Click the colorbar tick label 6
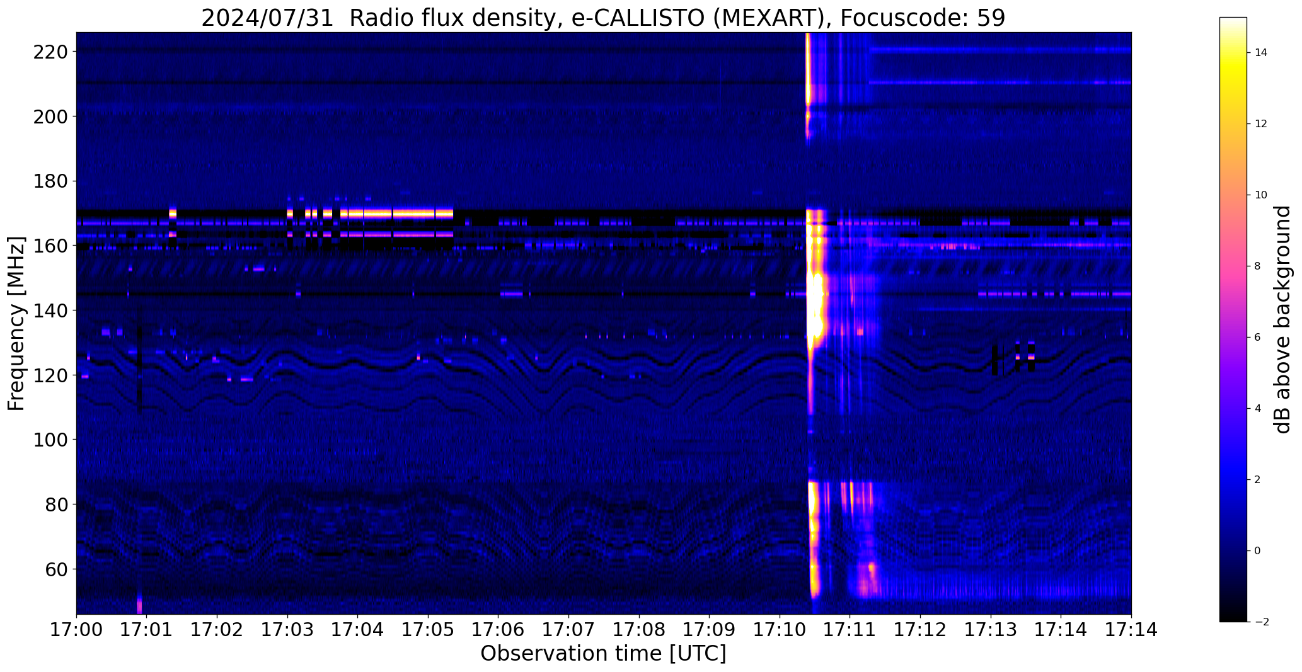 pos(1258,338)
